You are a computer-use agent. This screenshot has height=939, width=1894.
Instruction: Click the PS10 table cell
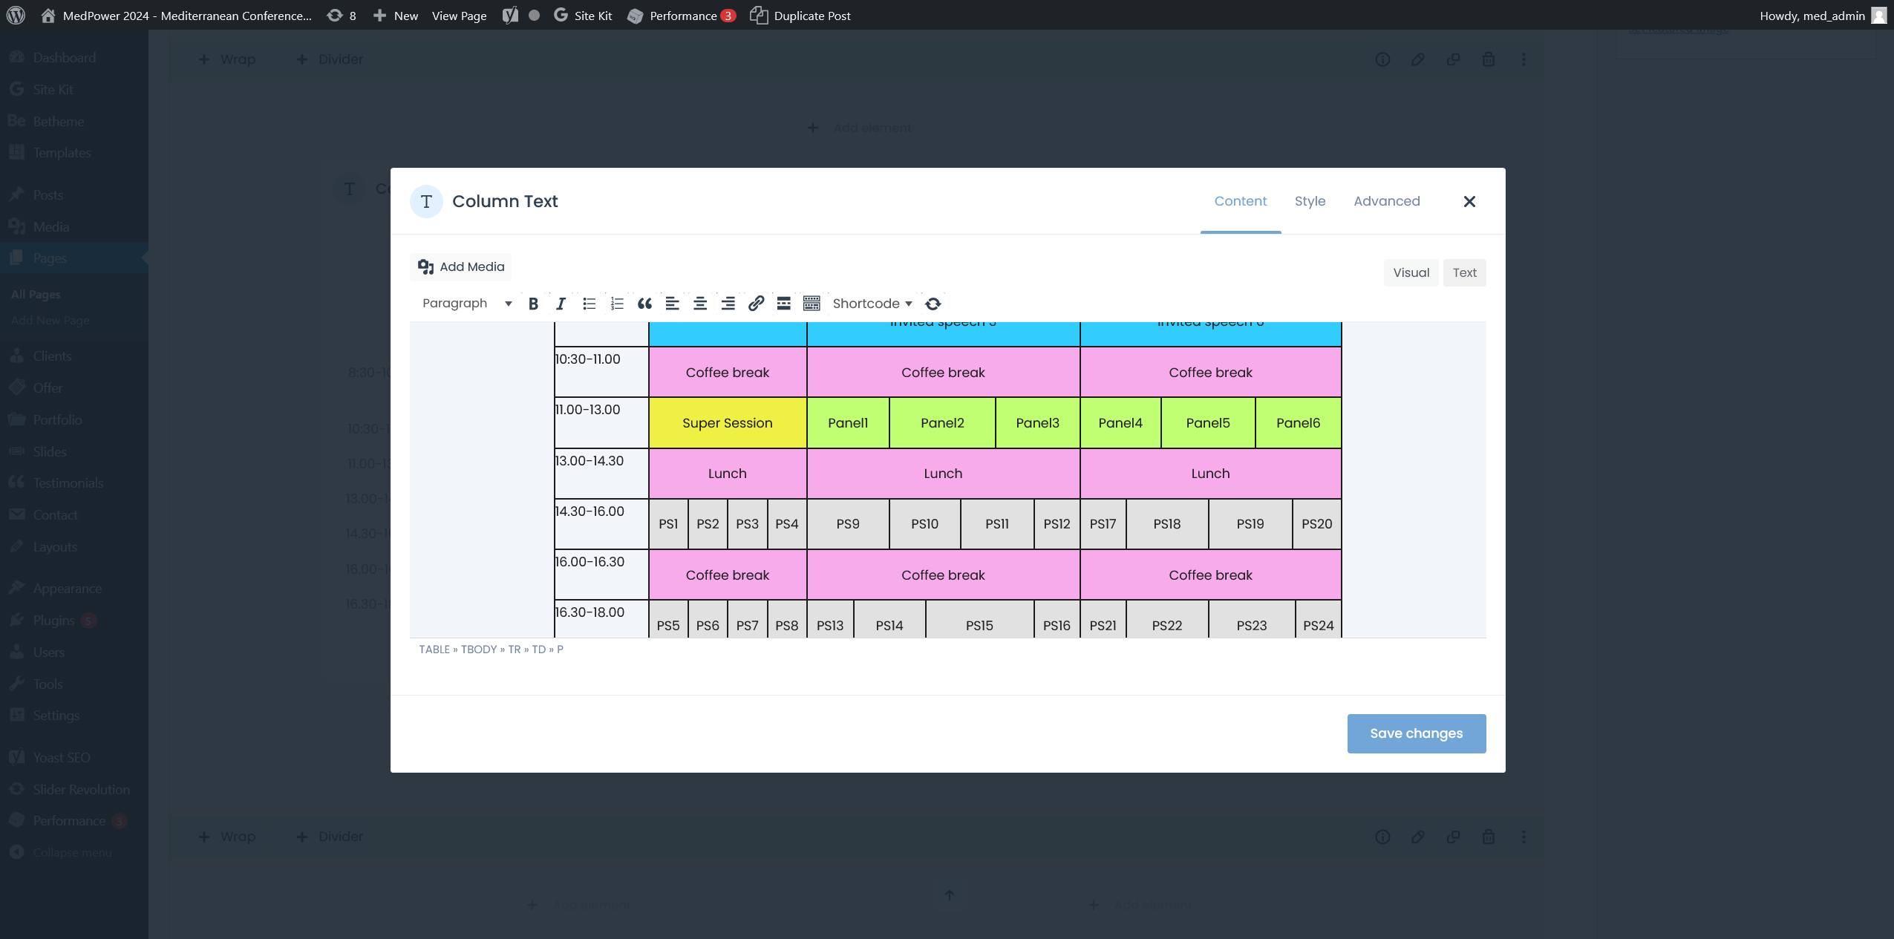click(925, 524)
